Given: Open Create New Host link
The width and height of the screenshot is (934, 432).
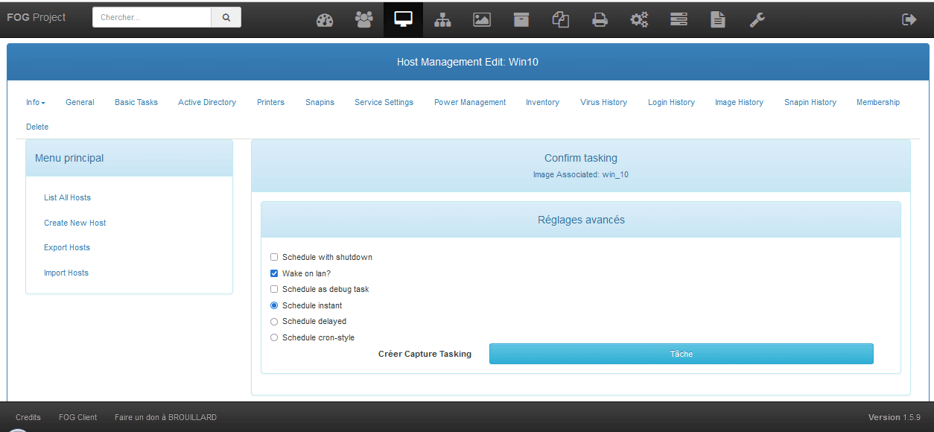Looking at the screenshot, I should (75, 223).
